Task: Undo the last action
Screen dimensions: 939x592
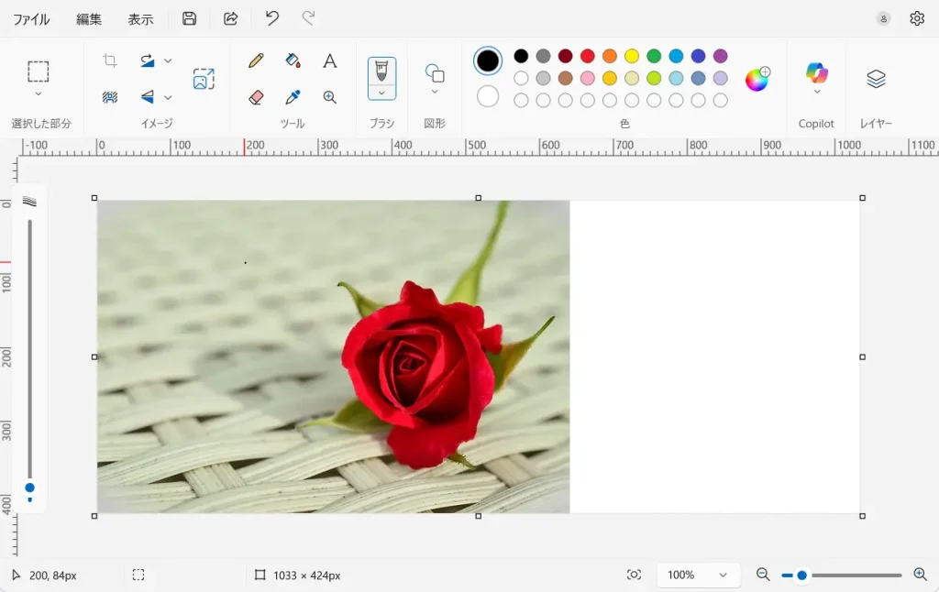Action: pos(271,18)
